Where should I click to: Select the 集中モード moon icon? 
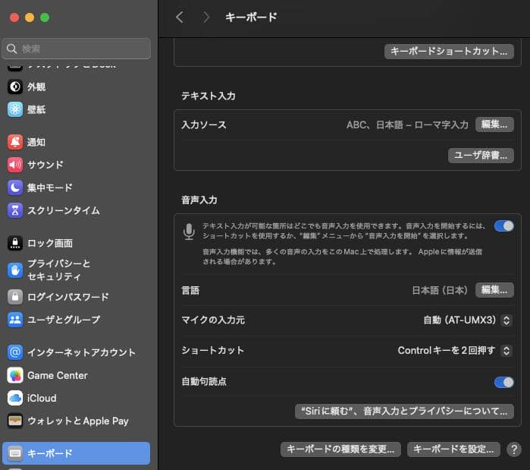15,188
